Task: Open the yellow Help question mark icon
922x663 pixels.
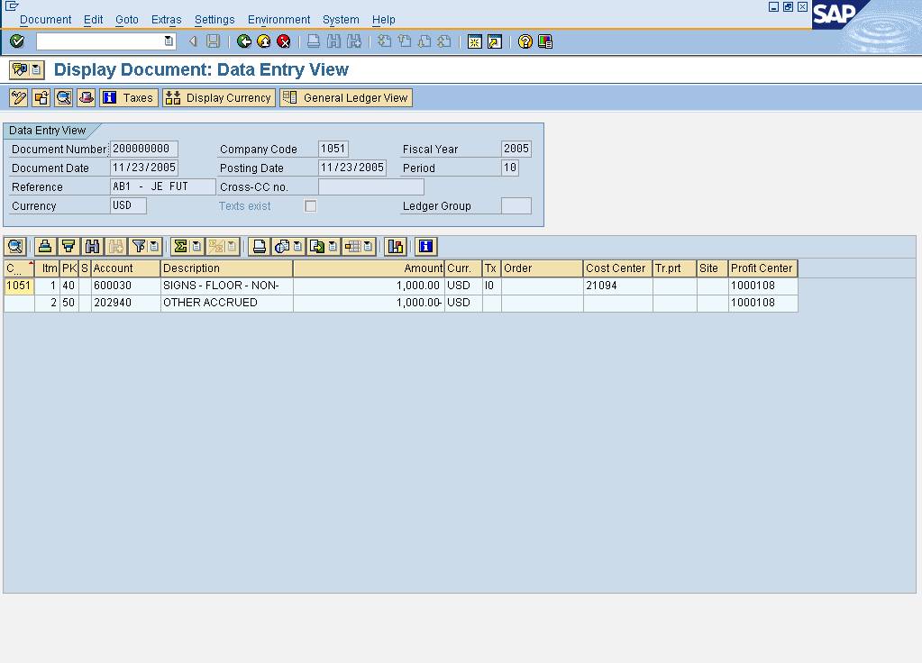Action: coord(525,41)
